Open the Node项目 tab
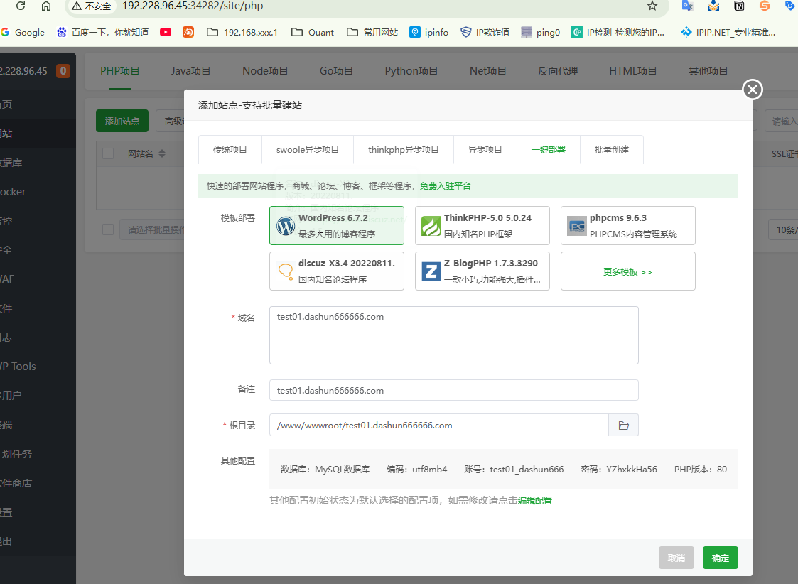The width and height of the screenshot is (798, 584). tap(265, 71)
